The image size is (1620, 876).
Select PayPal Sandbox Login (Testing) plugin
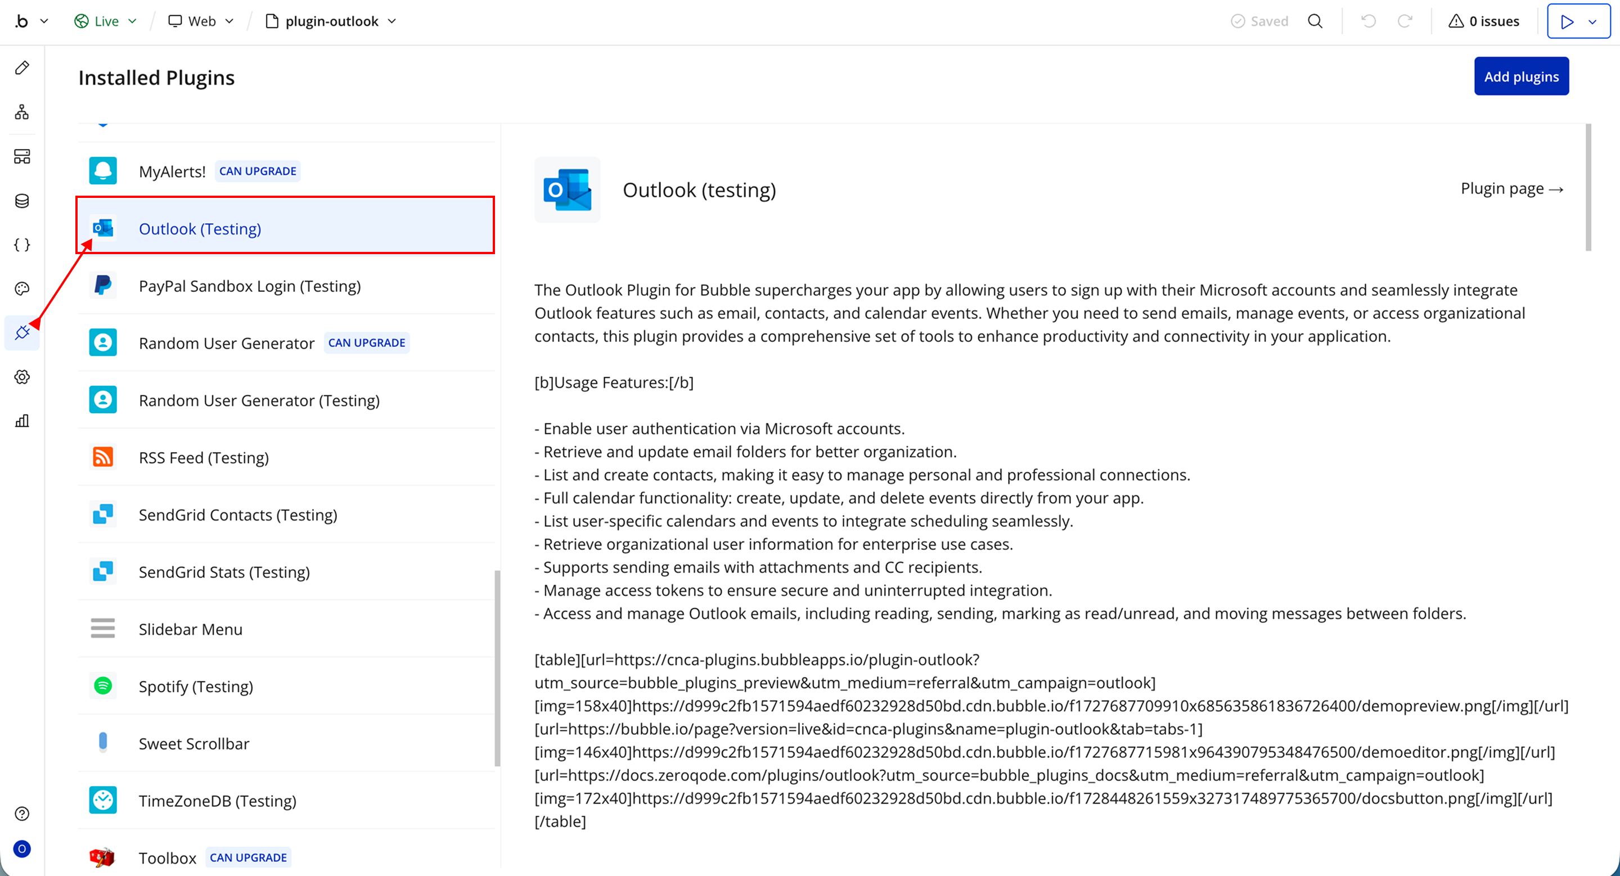coord(250,286)
